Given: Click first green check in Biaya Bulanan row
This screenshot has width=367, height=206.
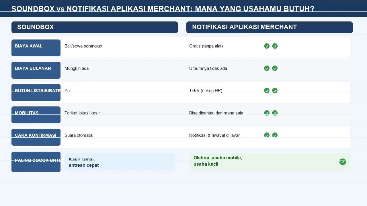Looking at the screenshot, I should coord(267,68).
